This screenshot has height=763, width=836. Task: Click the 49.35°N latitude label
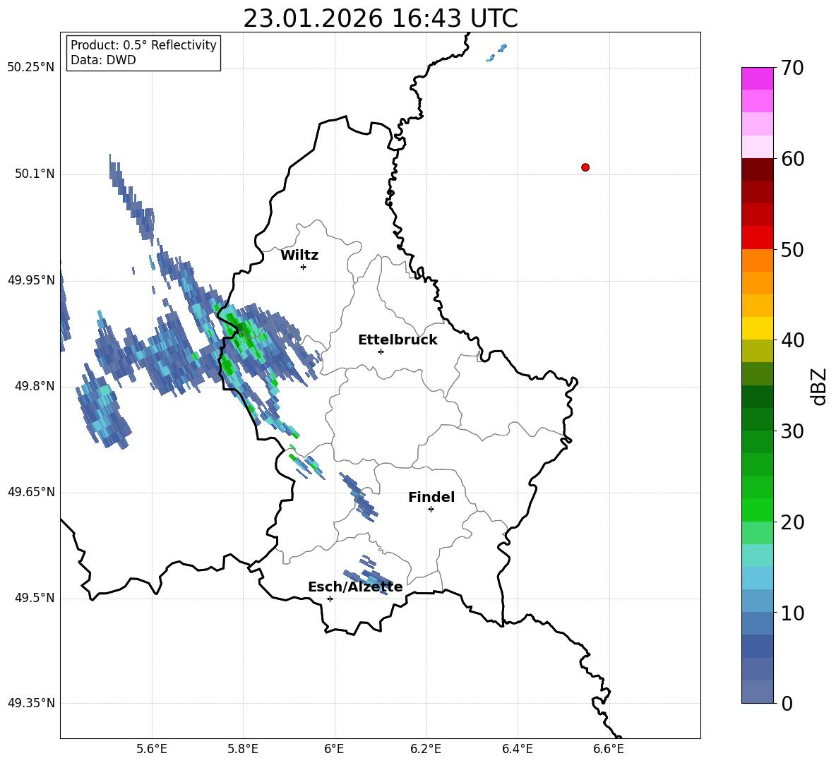[31, 703]
